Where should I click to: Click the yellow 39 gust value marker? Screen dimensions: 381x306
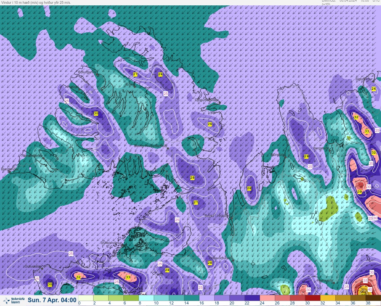point(360,192)
